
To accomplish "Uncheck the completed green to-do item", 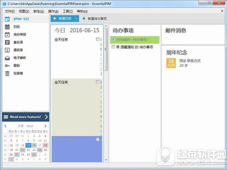I will [113, 39].
